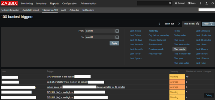Select Triggers top 100 submenu
The width and height of the screenshot is (215, 100).
coord(50,10)
